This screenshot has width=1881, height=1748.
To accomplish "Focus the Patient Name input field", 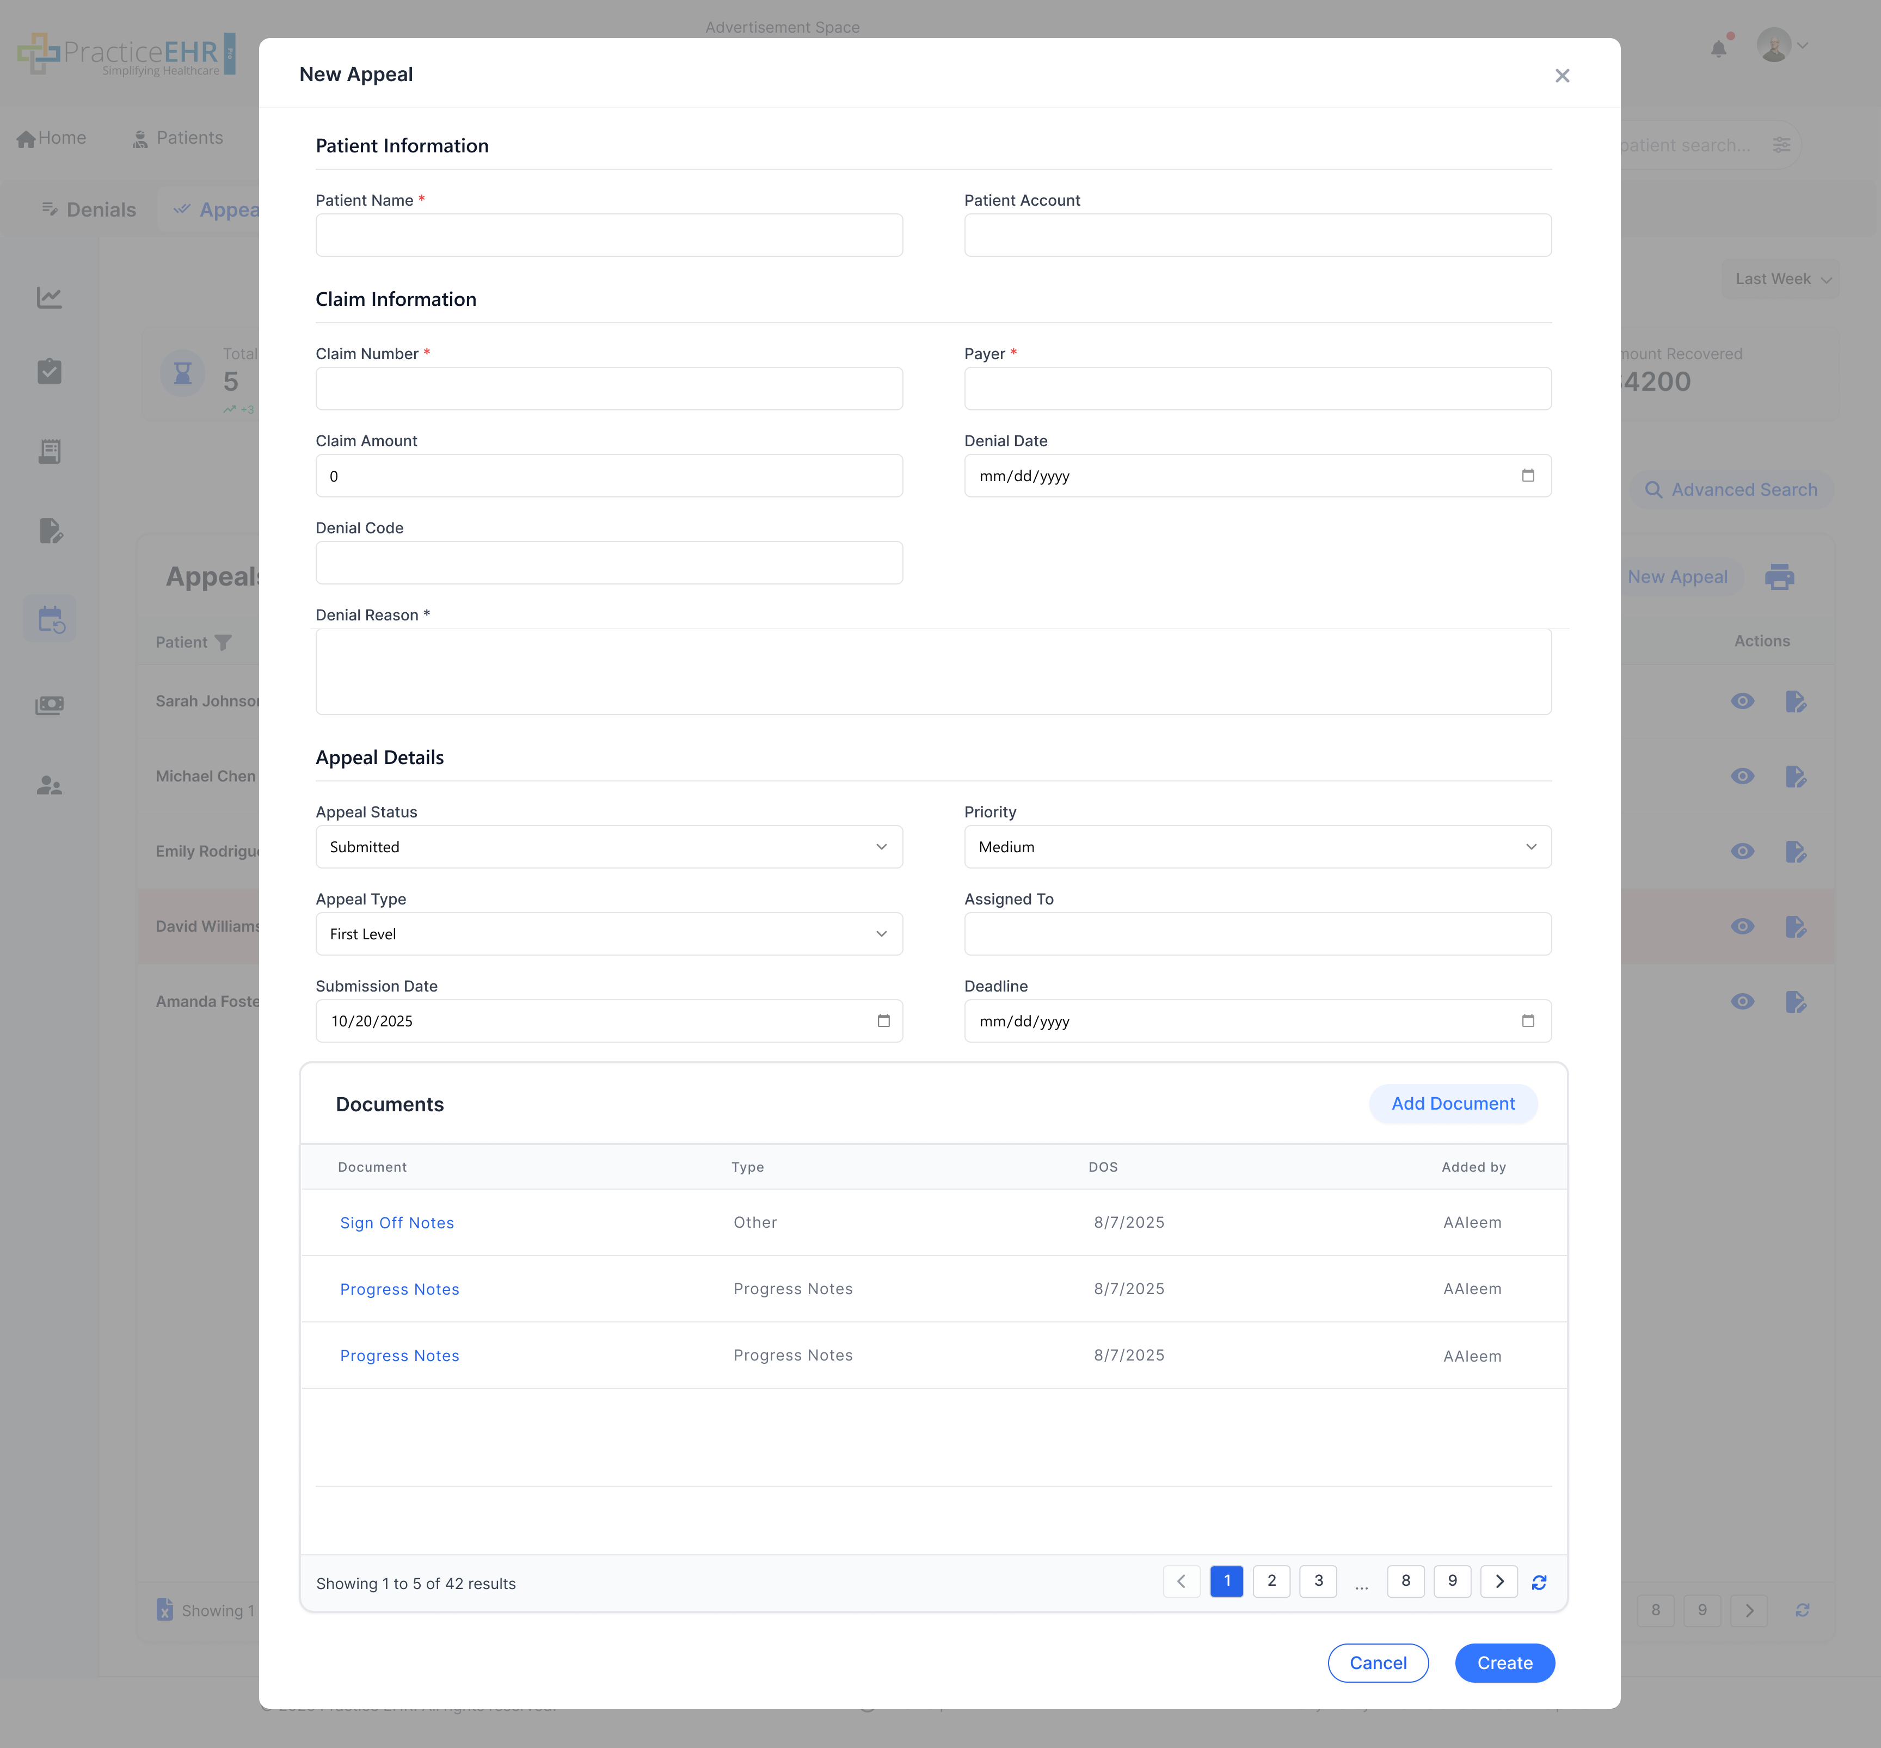I will 608,236.
